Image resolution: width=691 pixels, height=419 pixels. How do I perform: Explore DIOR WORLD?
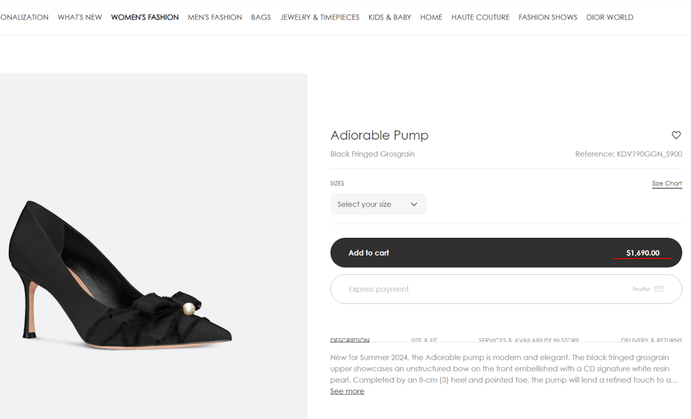(610, 17)
